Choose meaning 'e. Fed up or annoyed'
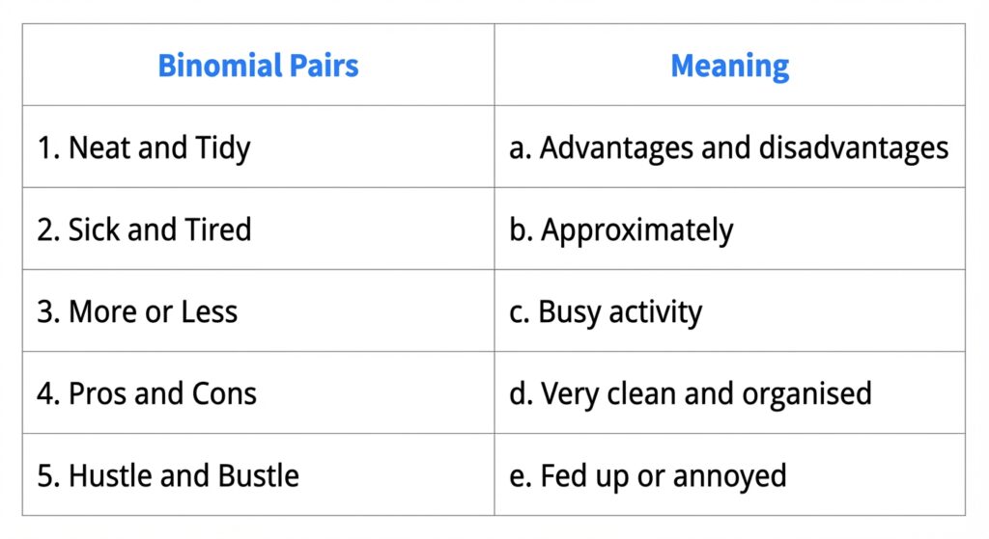Image resolution: width=989 pixels, height=539 pixels. 648,475
